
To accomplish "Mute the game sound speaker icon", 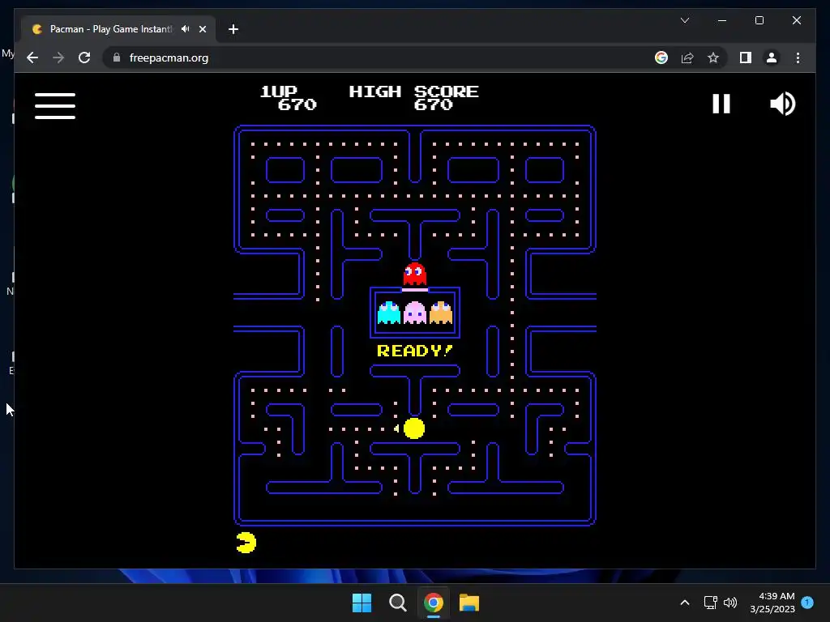I will pyautogui.click(x=782, y=104).
